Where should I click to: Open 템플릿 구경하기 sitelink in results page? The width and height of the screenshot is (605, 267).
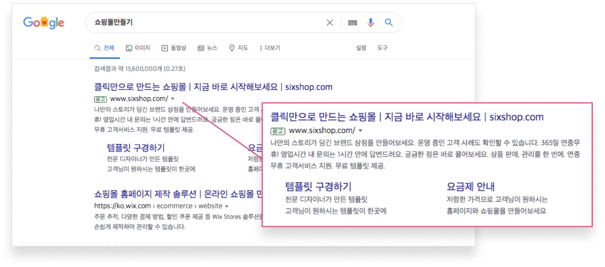pyautogui.click(x=135, y=147)
